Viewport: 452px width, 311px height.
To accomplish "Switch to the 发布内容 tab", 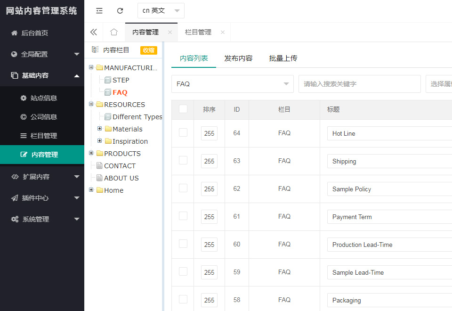I will (238, 58).
